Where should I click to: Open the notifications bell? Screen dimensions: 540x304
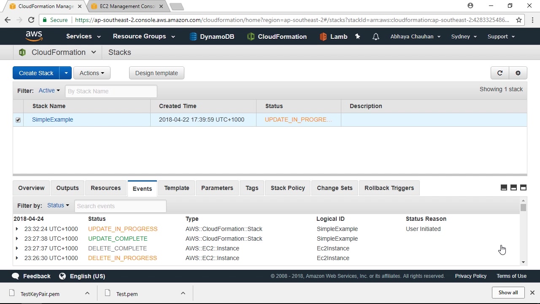376,37
